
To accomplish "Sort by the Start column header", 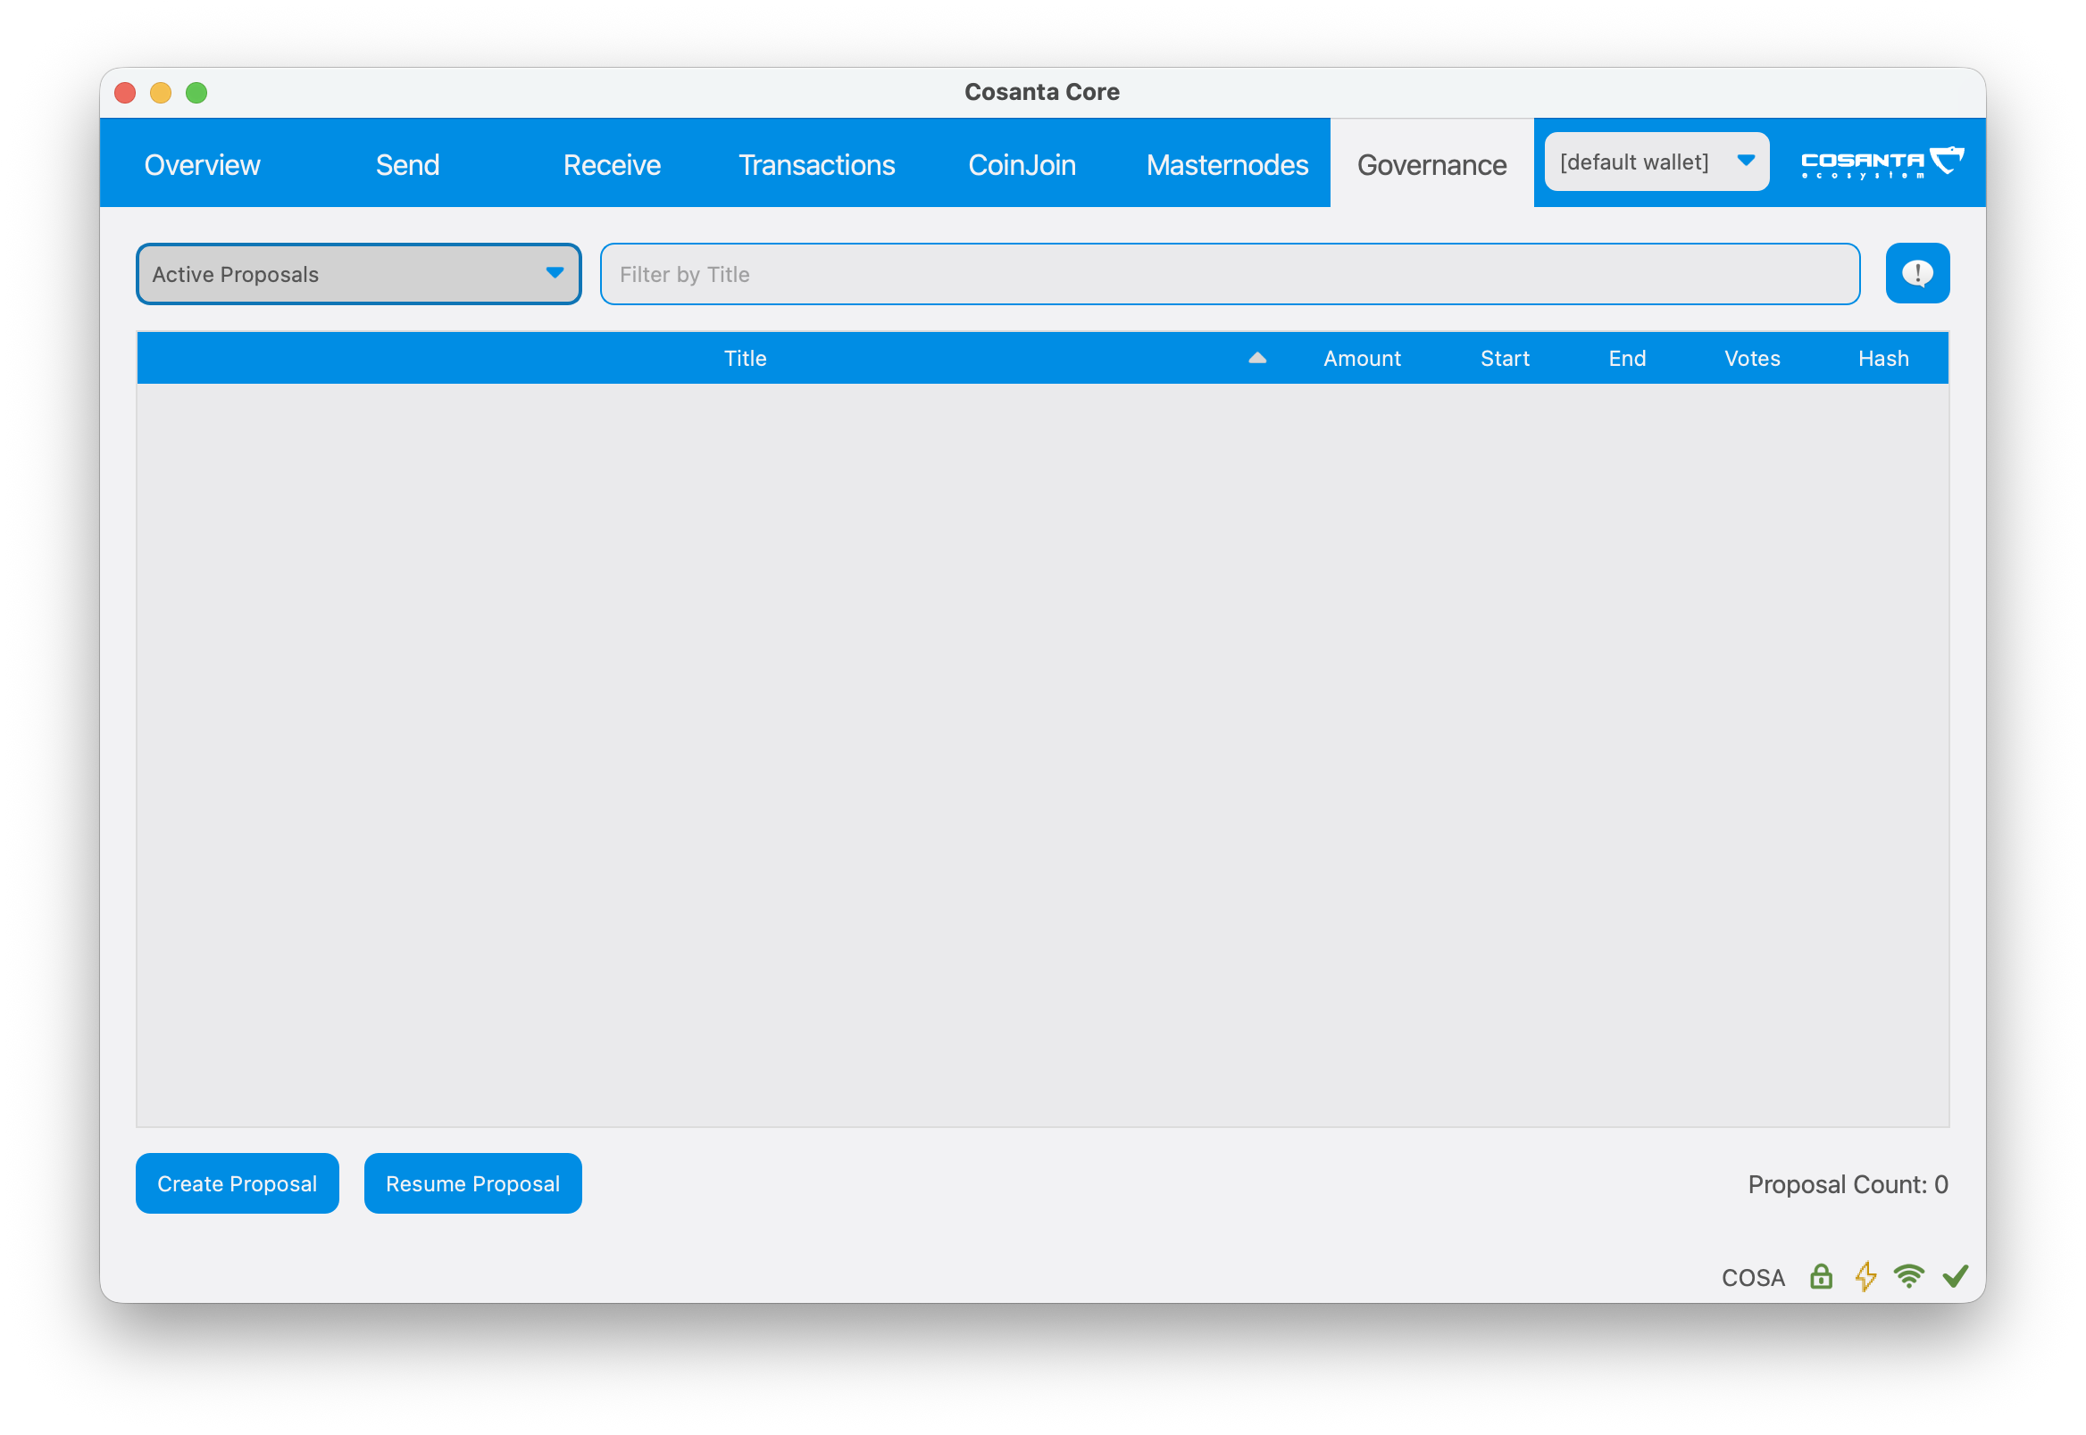I will (1505, 359).
